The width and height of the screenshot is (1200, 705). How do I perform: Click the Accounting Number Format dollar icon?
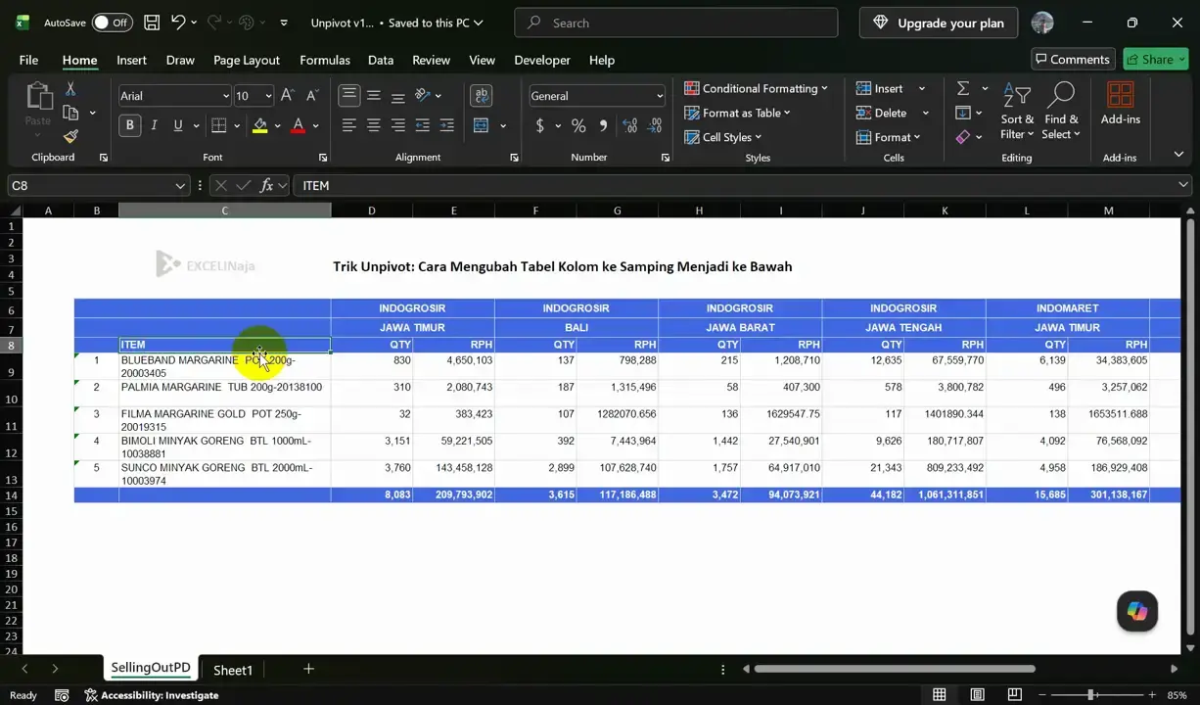click(540, 125)
